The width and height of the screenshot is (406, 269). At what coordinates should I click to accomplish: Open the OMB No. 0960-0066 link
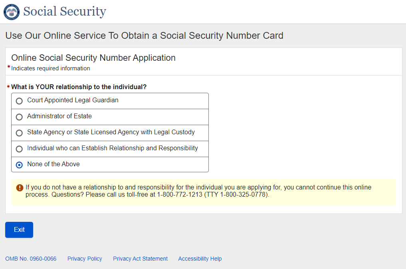click(31, 259)
